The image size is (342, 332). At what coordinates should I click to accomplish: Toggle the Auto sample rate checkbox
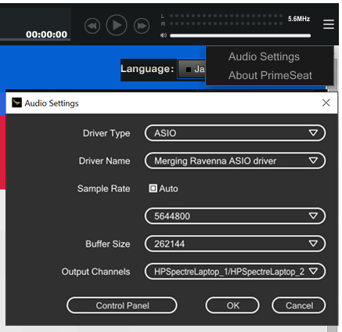[x=153, y=188]
